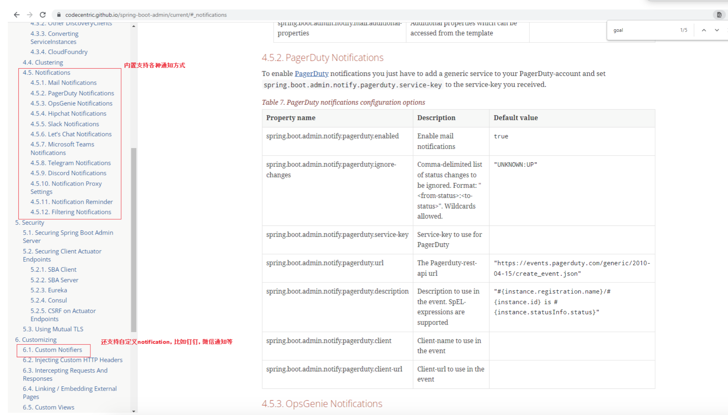
Task: Open 4.5.12 Filtering Notifications
Action: (71, 212)
